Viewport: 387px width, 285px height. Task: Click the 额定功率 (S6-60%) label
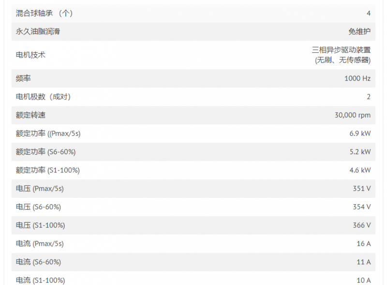(x=45, y=152)
